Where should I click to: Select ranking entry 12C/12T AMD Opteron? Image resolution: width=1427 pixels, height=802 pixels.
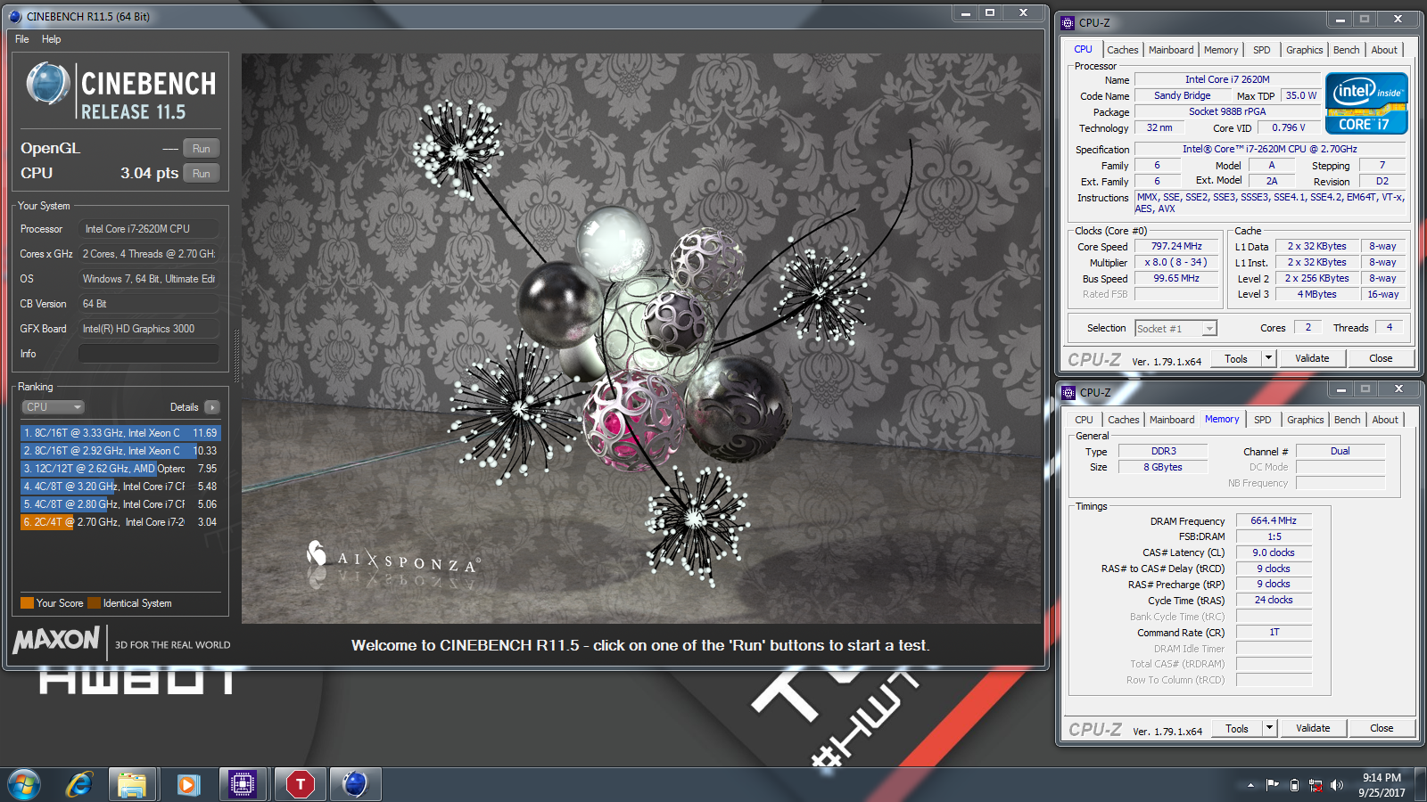(120, 469)
